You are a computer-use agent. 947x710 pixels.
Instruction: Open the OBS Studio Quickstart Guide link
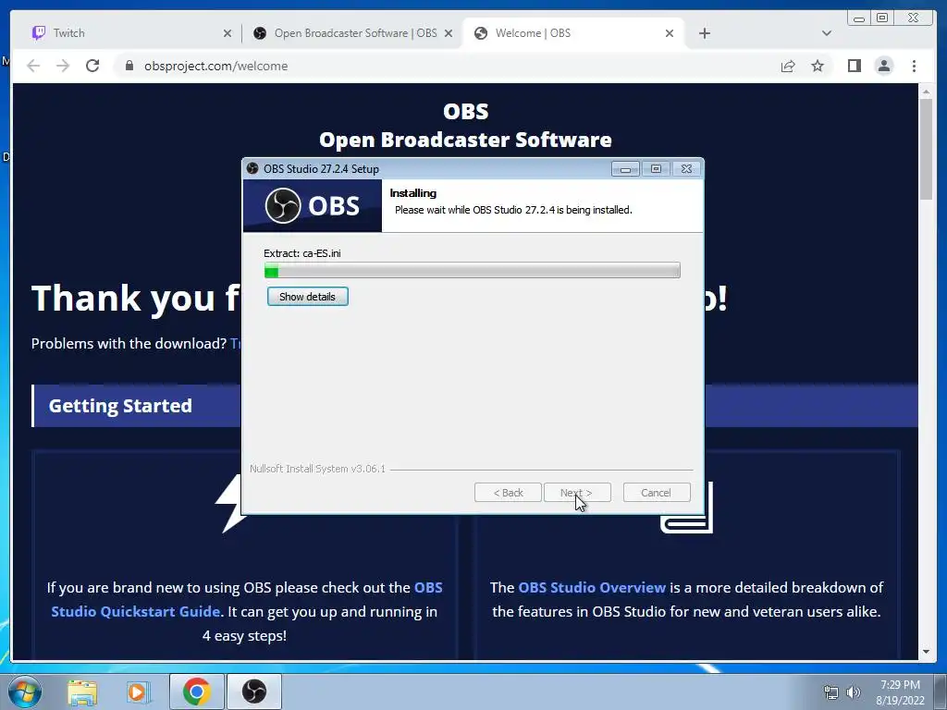point(247,599)
